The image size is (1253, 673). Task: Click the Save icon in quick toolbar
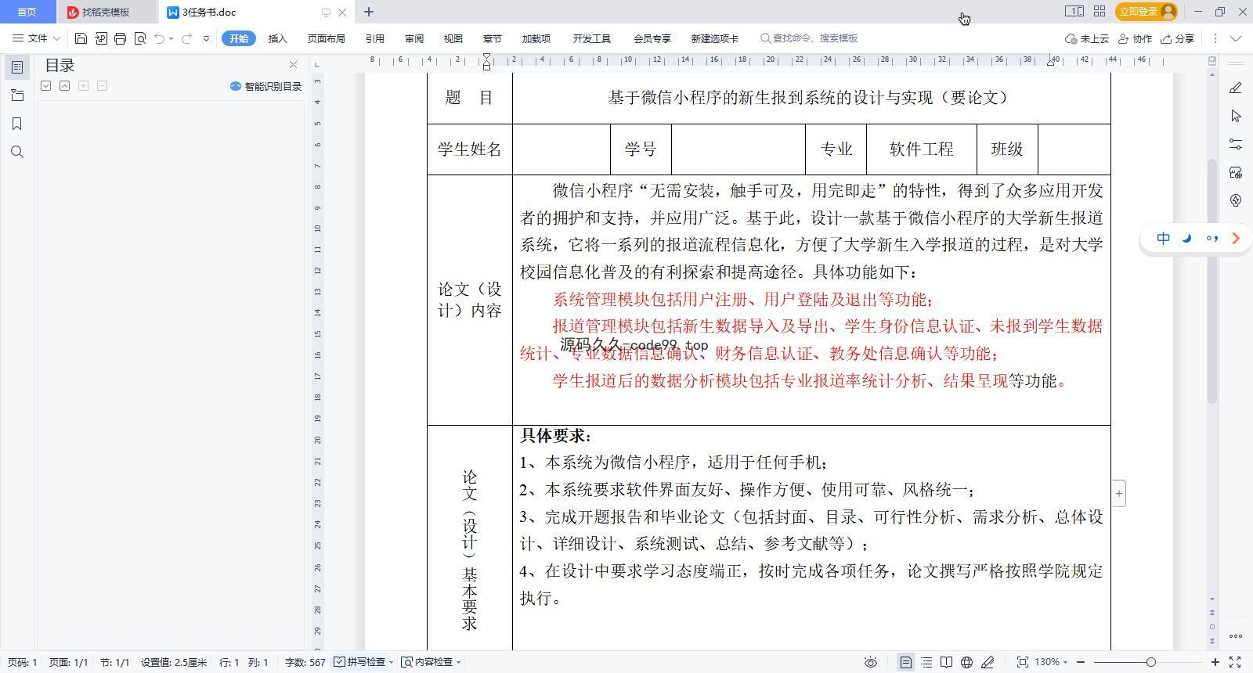point(81,38)
